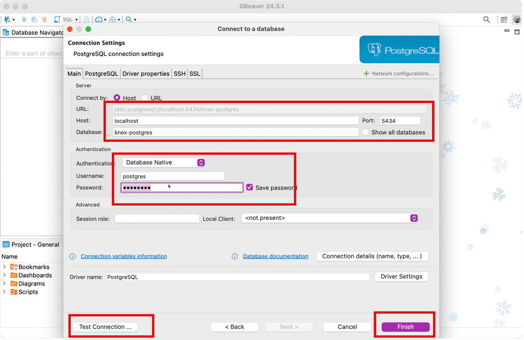524x340 pixels.
Task: Click the red Disconnect plug icon
Action: tap(45, 20)
